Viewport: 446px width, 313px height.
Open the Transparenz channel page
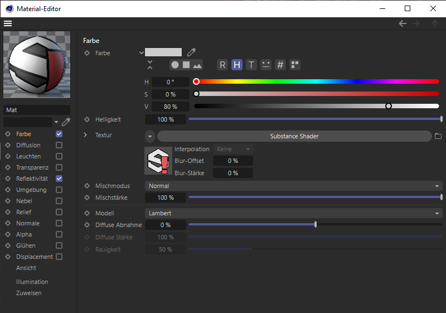coord(32,167)
